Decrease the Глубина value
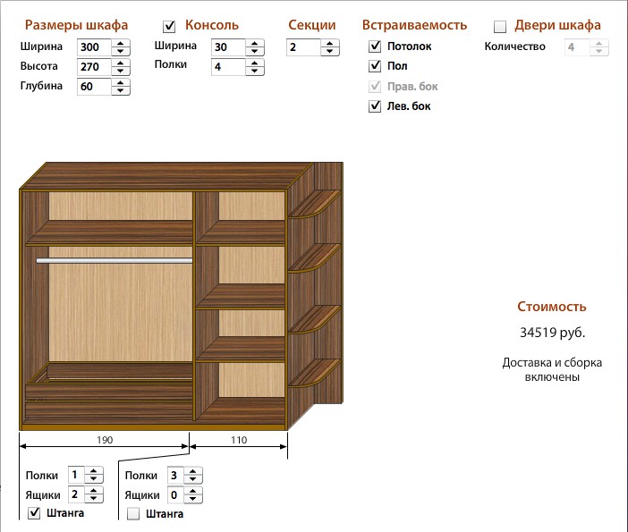The image size is (628, 532). click(120, 90)
